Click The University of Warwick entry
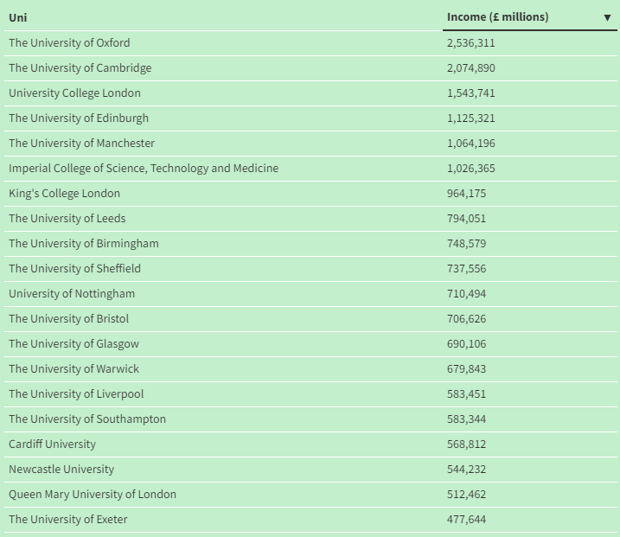Screen dimensions: 620x537 tap(74, 369)
